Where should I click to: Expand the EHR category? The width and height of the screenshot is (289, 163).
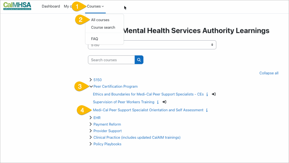point(91,118)
